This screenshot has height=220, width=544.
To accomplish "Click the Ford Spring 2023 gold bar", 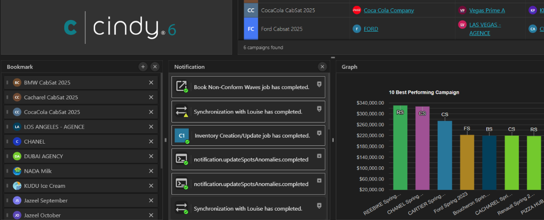I will point(467,162).
